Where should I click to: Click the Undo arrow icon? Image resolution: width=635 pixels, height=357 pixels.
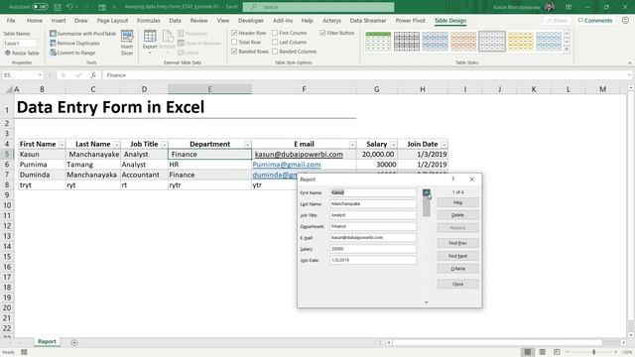pos(69,7)
